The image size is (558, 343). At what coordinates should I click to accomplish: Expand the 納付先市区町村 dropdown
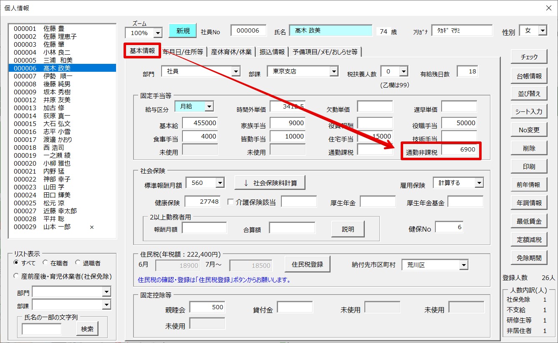[464, 265]
